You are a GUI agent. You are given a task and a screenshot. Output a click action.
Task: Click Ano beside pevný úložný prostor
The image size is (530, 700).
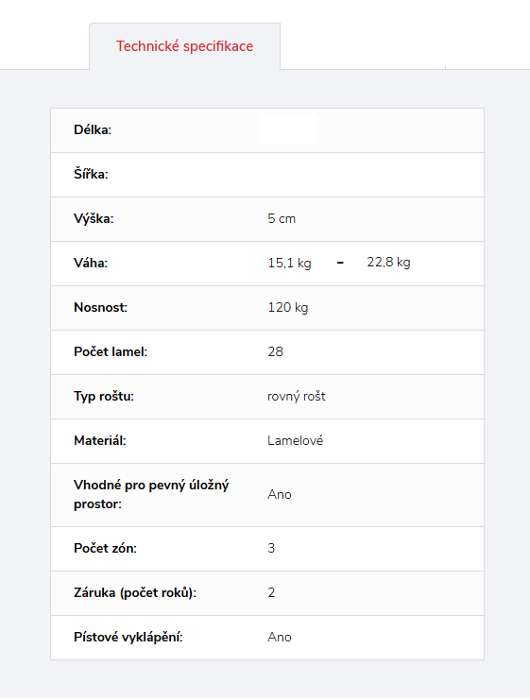pos(280,495)
